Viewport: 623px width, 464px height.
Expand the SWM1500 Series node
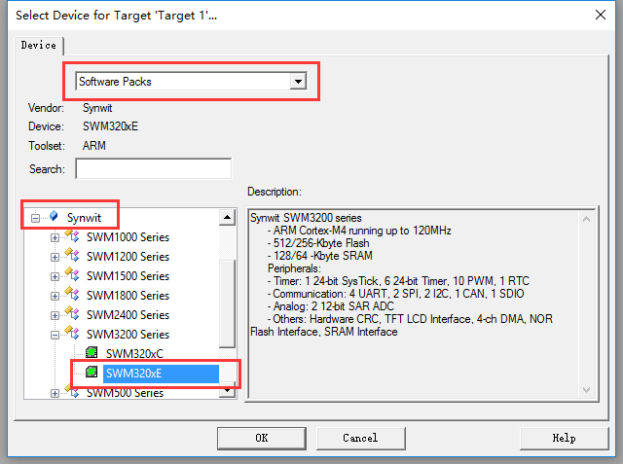[x=55, y=276]
